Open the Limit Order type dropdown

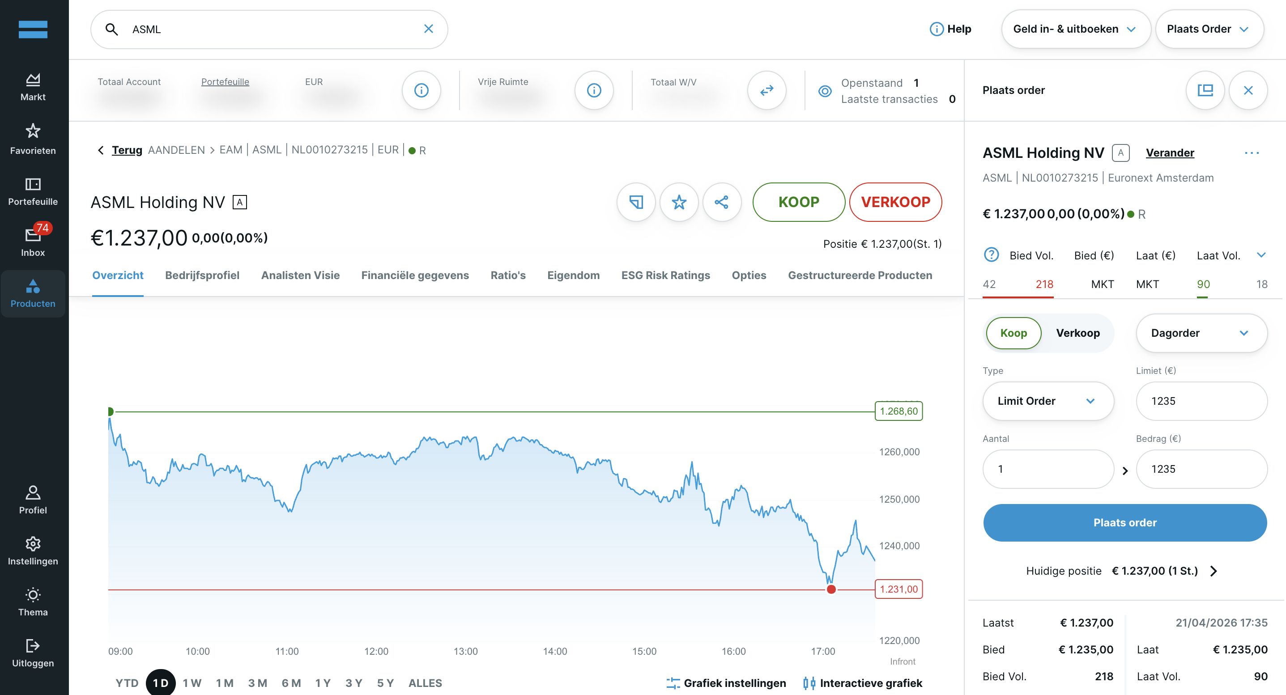pyautogui.click(x=1048, y=401)
